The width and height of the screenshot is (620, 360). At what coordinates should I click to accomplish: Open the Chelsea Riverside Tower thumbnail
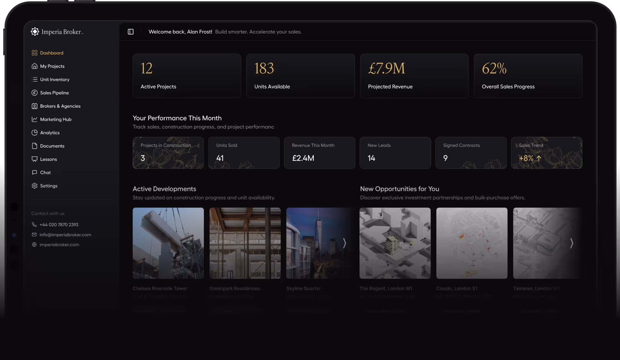point(168,243)
